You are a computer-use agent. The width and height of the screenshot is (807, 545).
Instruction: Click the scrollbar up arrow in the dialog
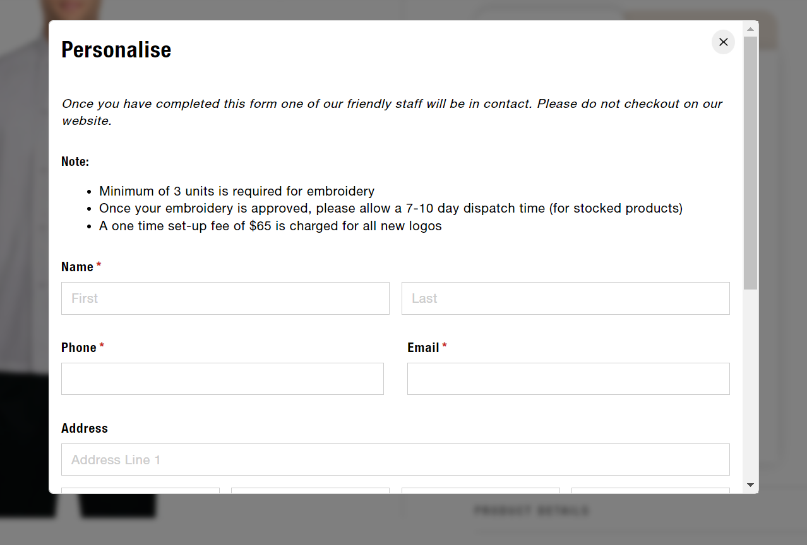(x=750, y=29)
